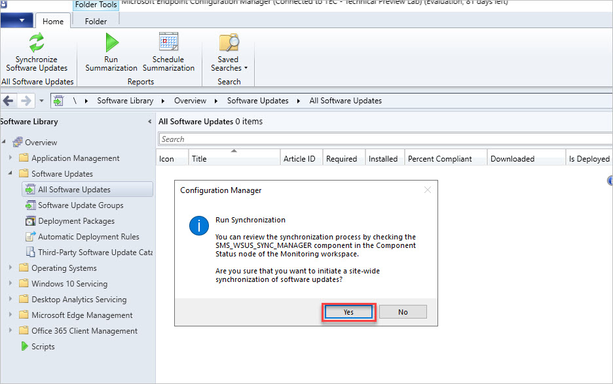
Task: Click the Software Updates folder icon
Action: (24, 173)
